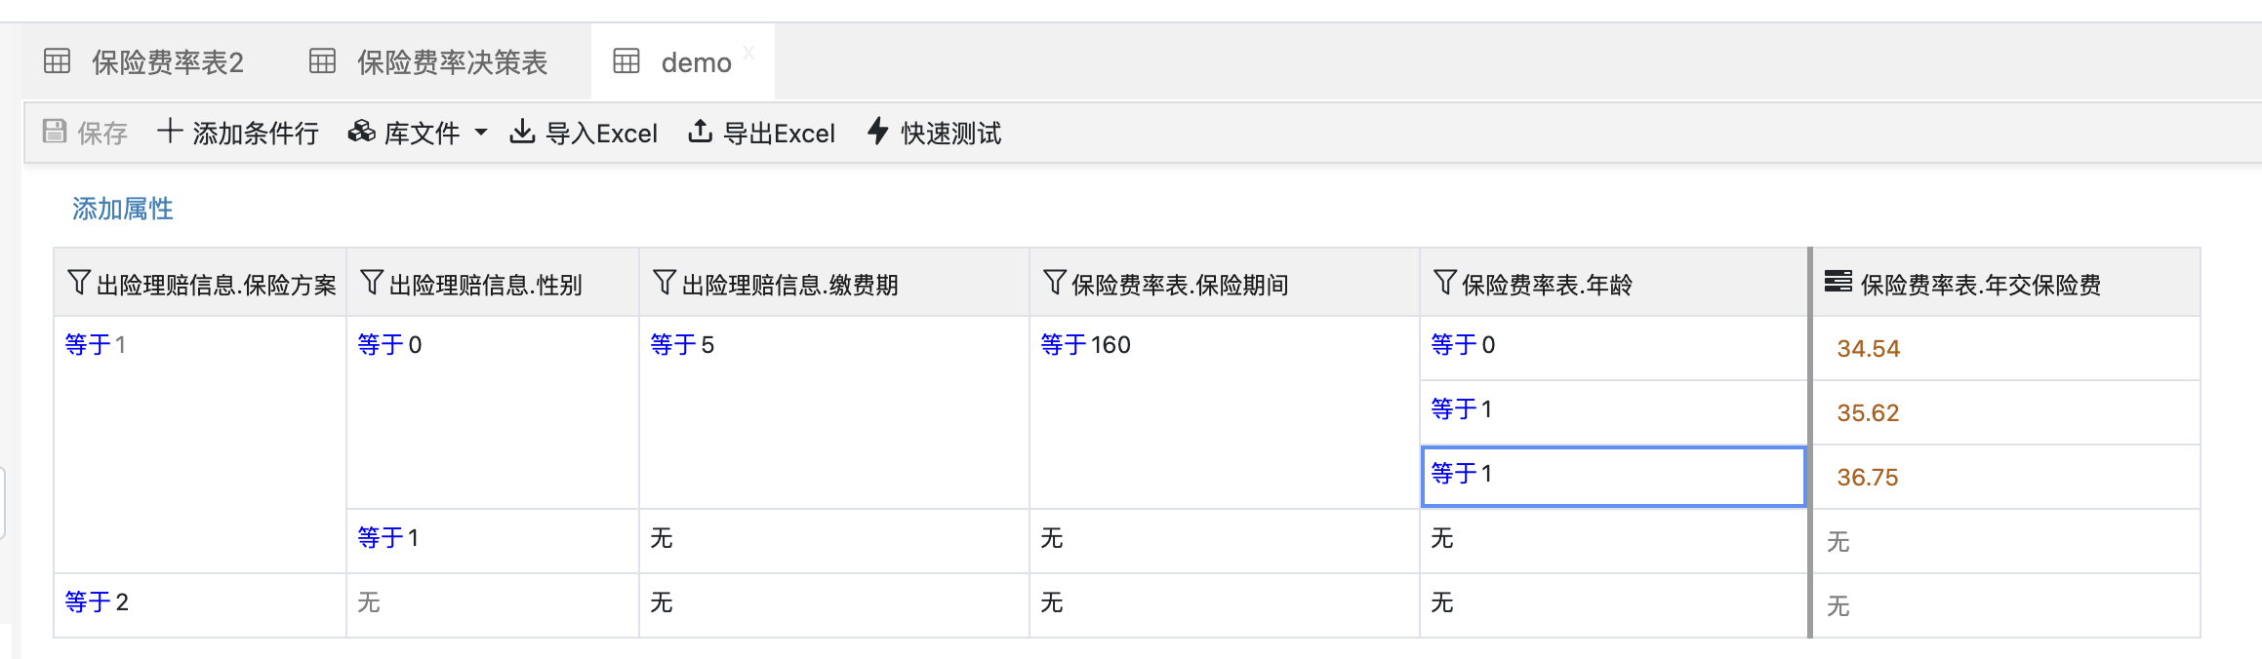This screenshot has width=2262, height=659.
Task: Click the plus icon to add condition row
Action: click(x=170, y=131)
